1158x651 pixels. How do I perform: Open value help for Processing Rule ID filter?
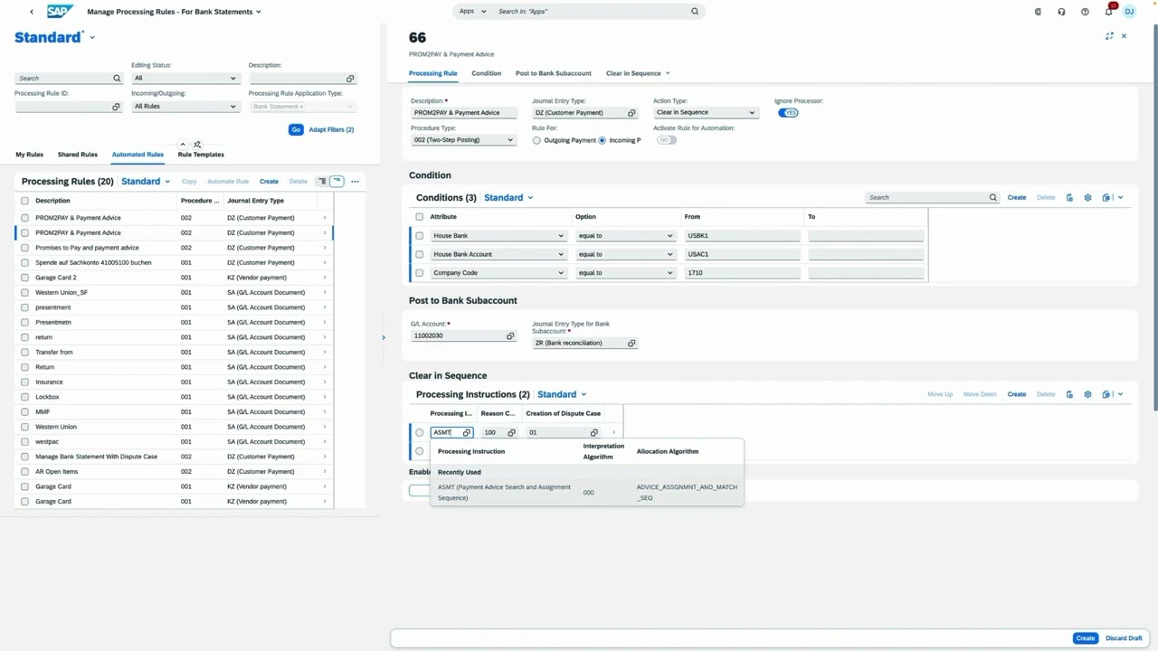coord(116,107)
